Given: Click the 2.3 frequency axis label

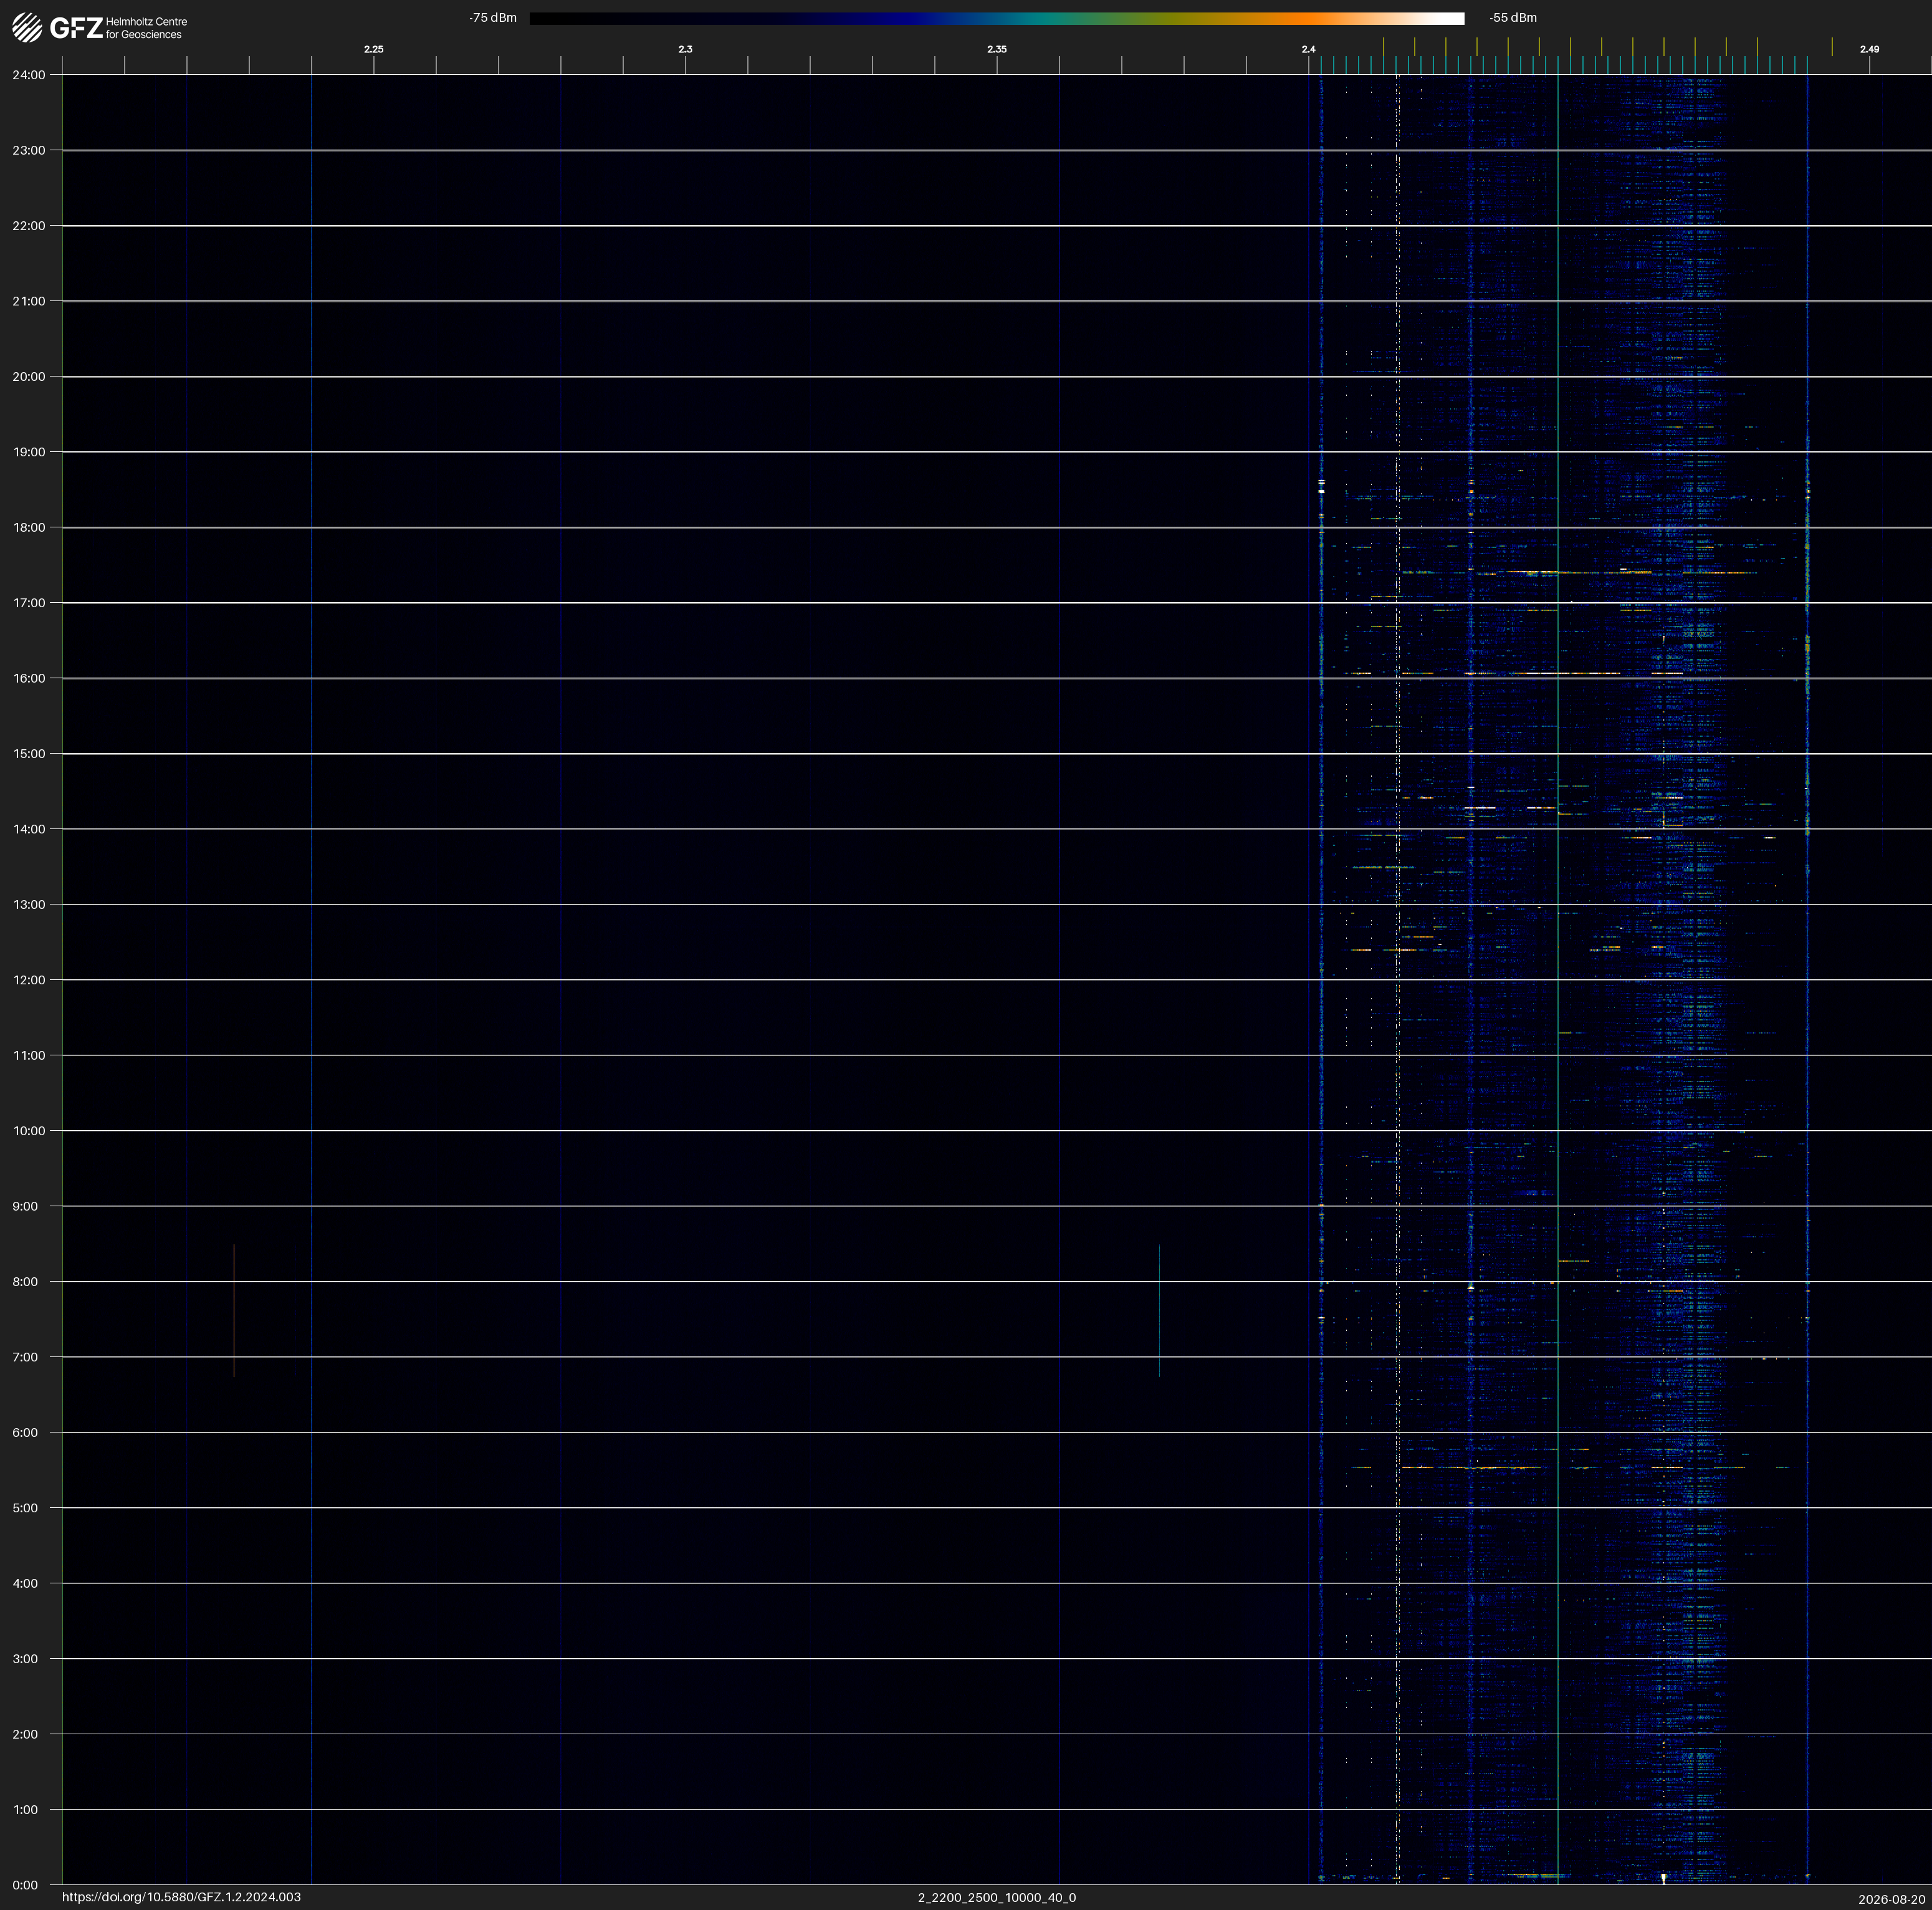Looking at the screenshot, I should 685,49.
